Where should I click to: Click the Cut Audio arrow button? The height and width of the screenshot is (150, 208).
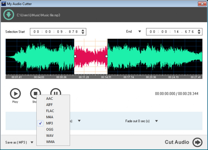[197, 142]
